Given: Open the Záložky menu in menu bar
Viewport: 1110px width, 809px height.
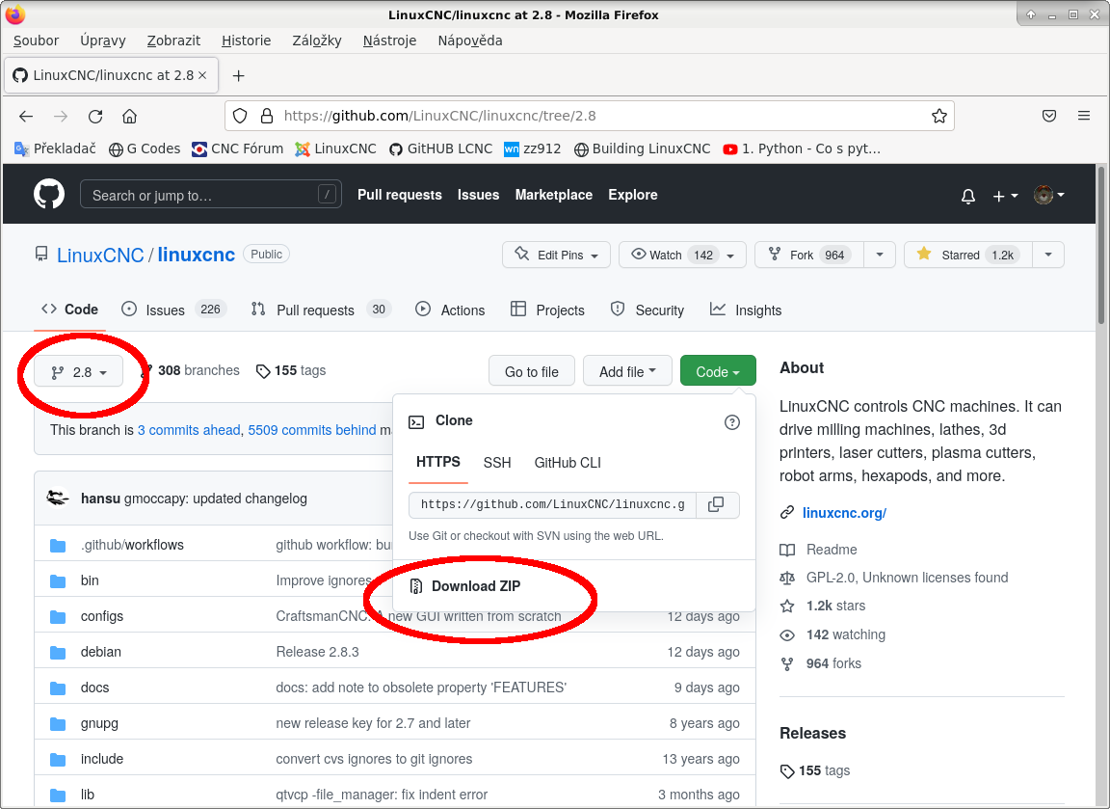Looking at the screenshot, I should click(x=317, y=40).
